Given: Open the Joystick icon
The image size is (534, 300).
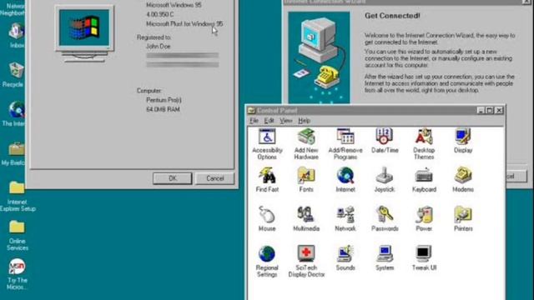Looking at the screenshot, I should pos(385,180).
